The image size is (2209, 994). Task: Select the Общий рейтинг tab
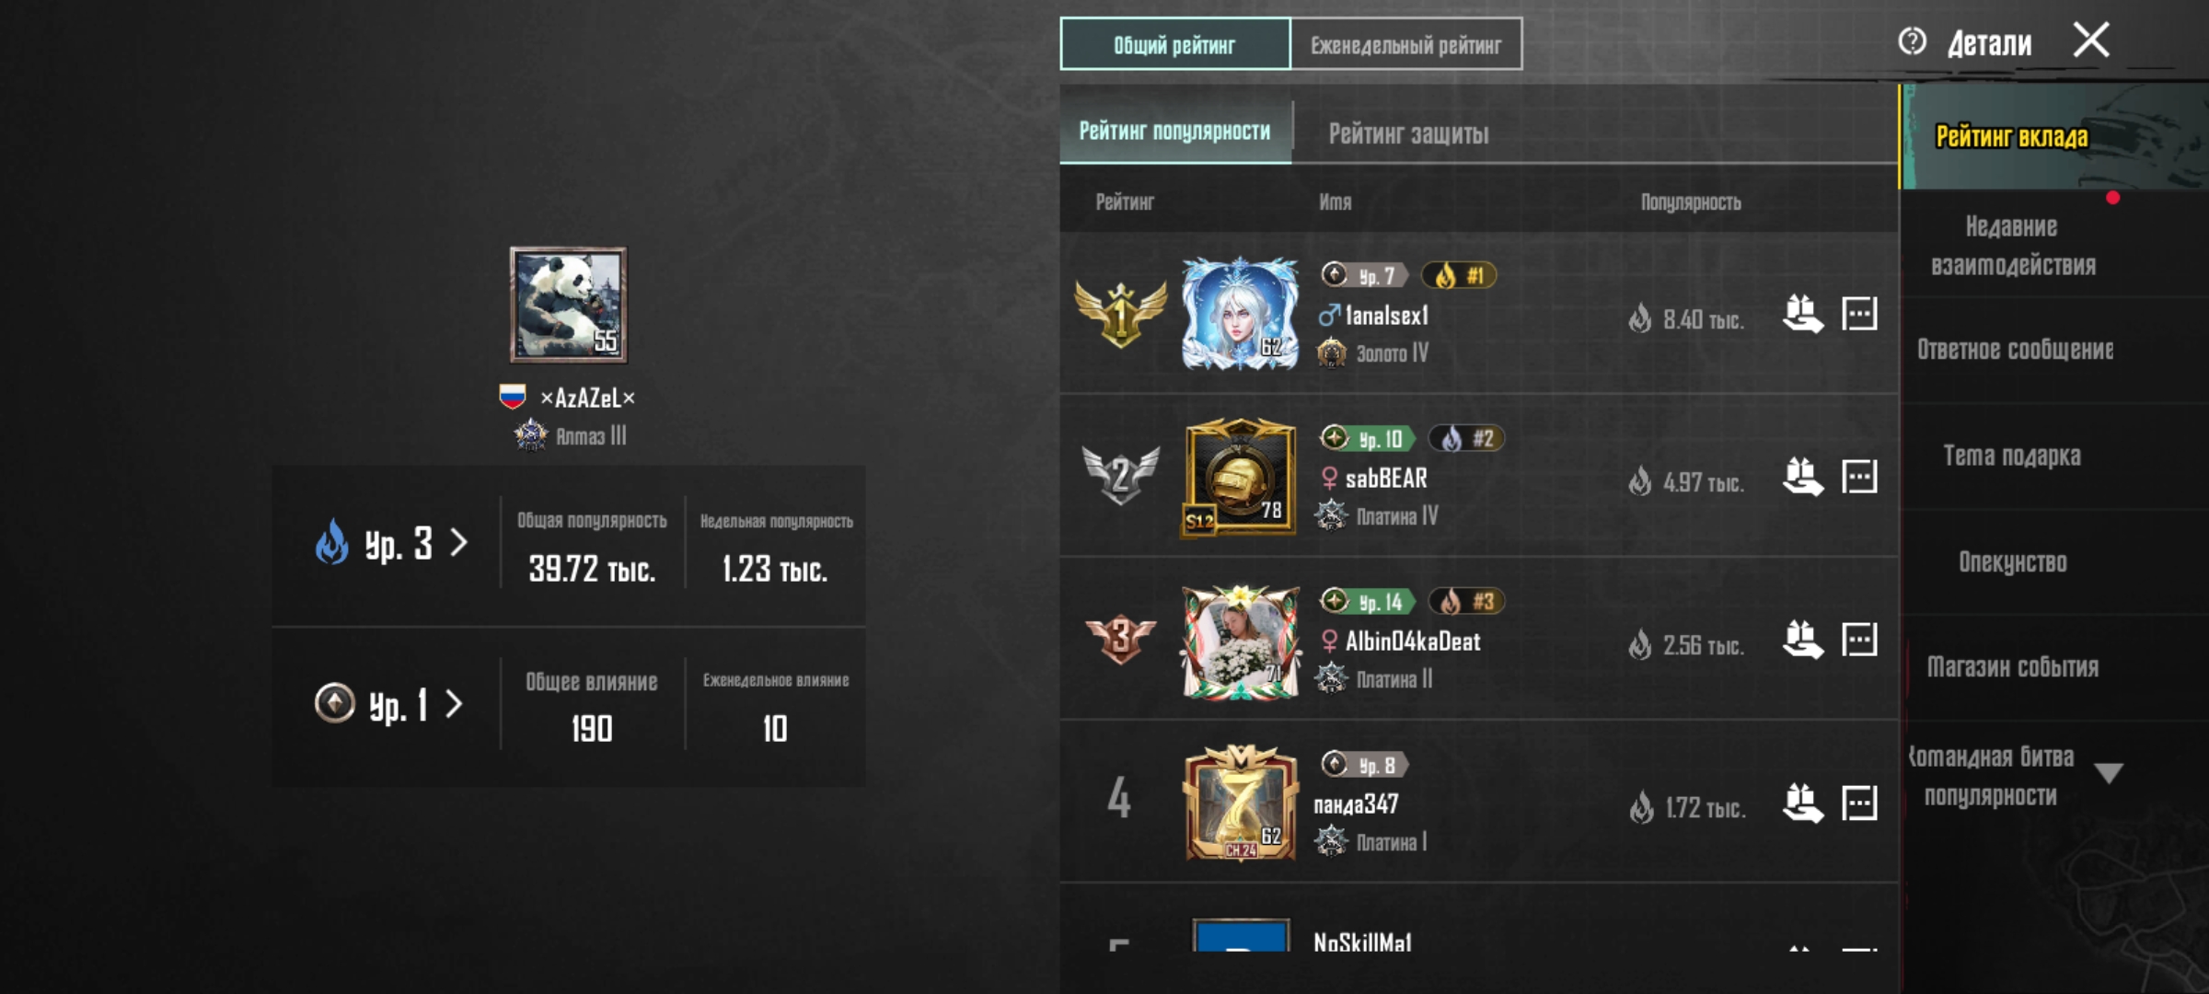(1174, 44)
